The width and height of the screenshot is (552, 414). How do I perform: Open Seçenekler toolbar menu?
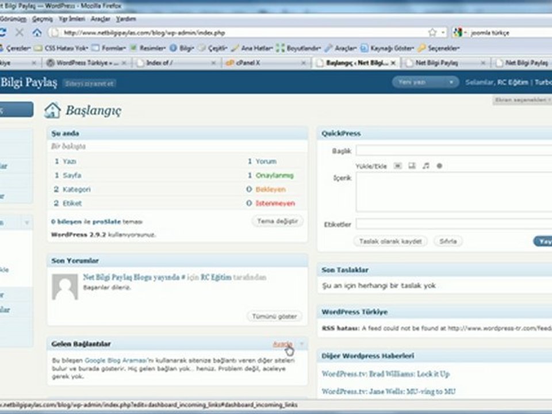click(x=439, y=48)
